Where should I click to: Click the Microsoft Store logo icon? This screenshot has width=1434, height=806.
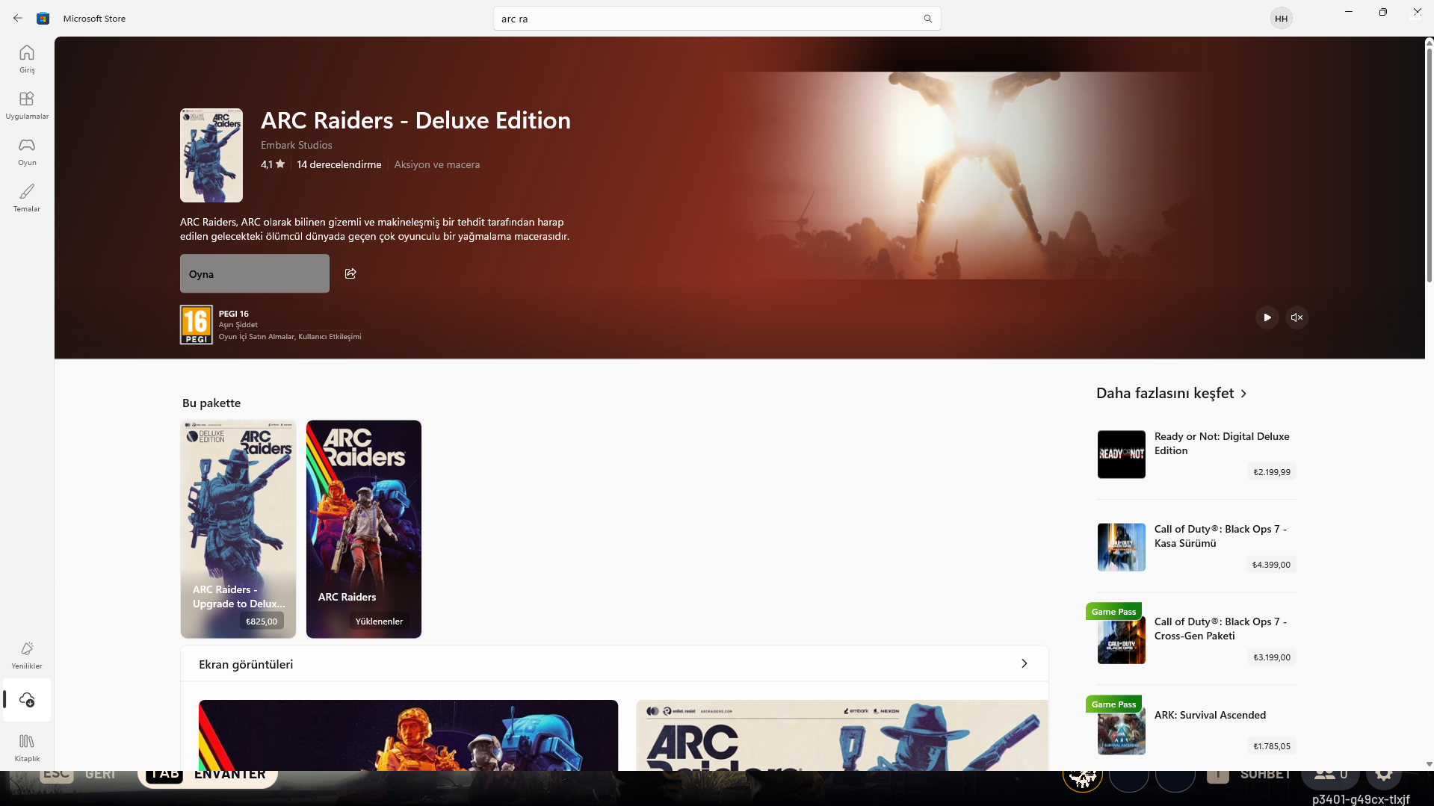click(x=43, y=18)
